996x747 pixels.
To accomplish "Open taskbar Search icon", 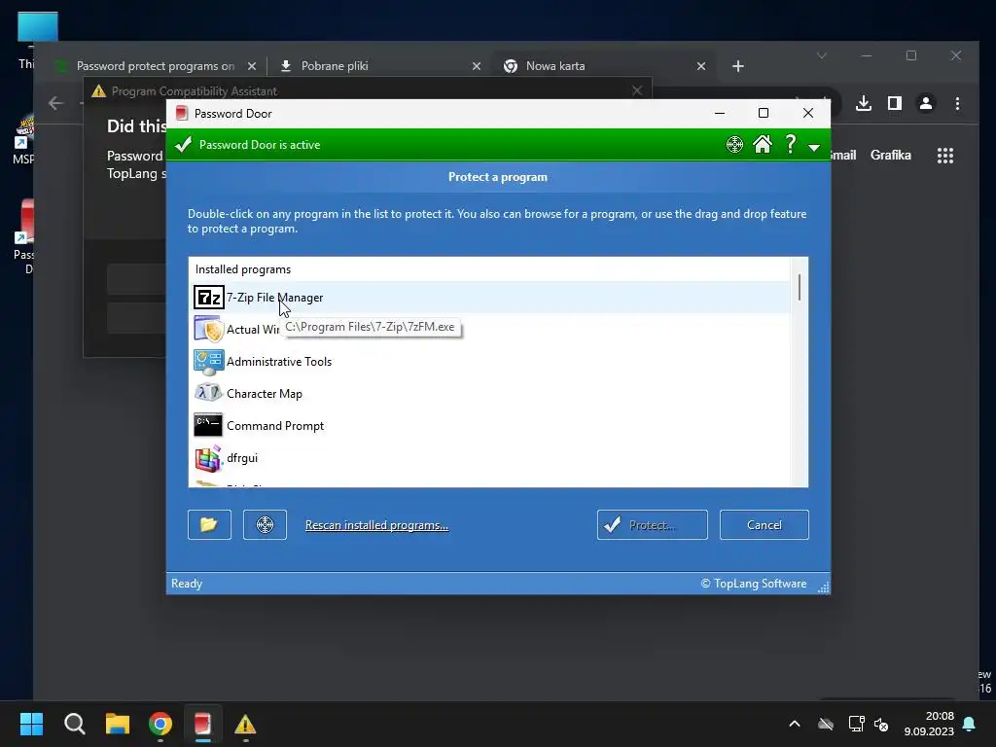I will pyautogui.click(x=74, y=724).
